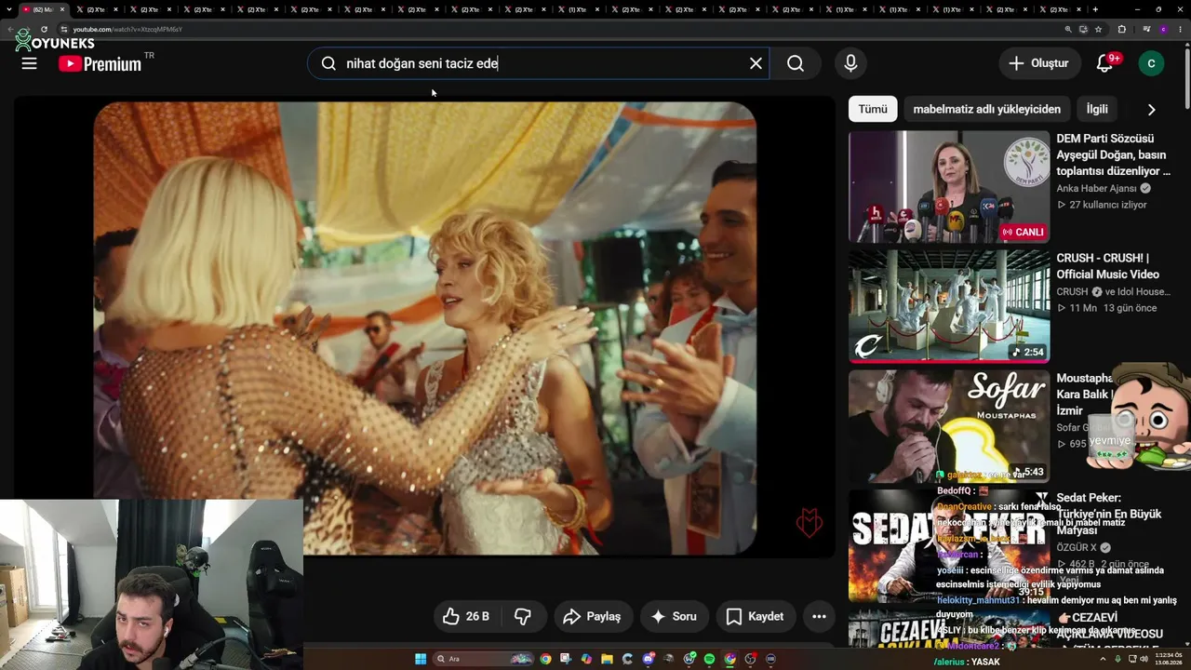Click the browser back arrow
This screenshot has width=1191, height=670.
point(11,29)
